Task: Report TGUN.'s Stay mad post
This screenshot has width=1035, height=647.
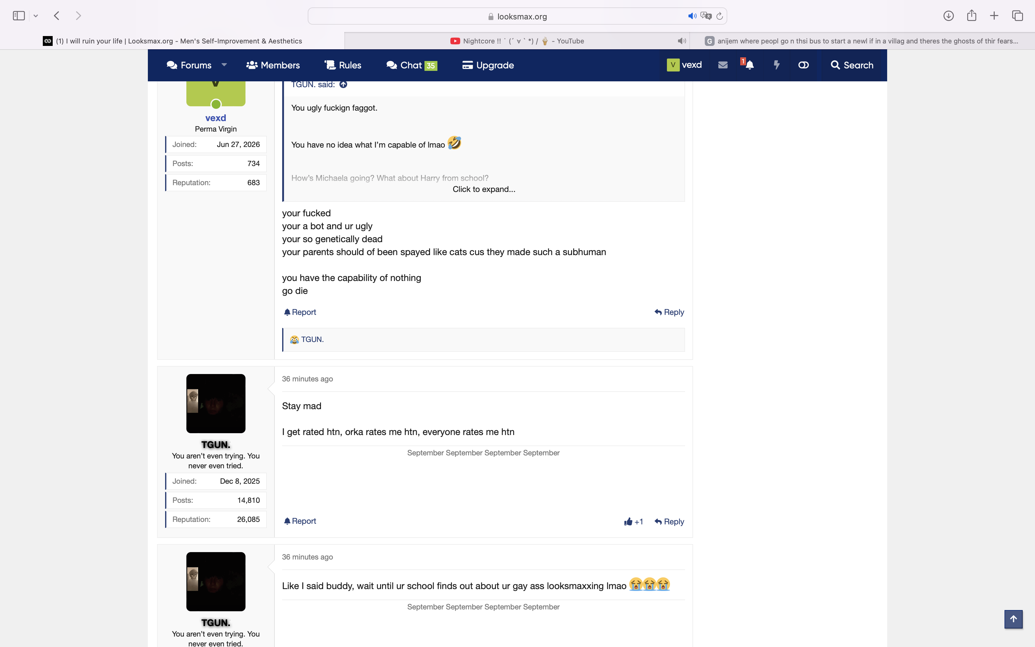Action: 300,521
